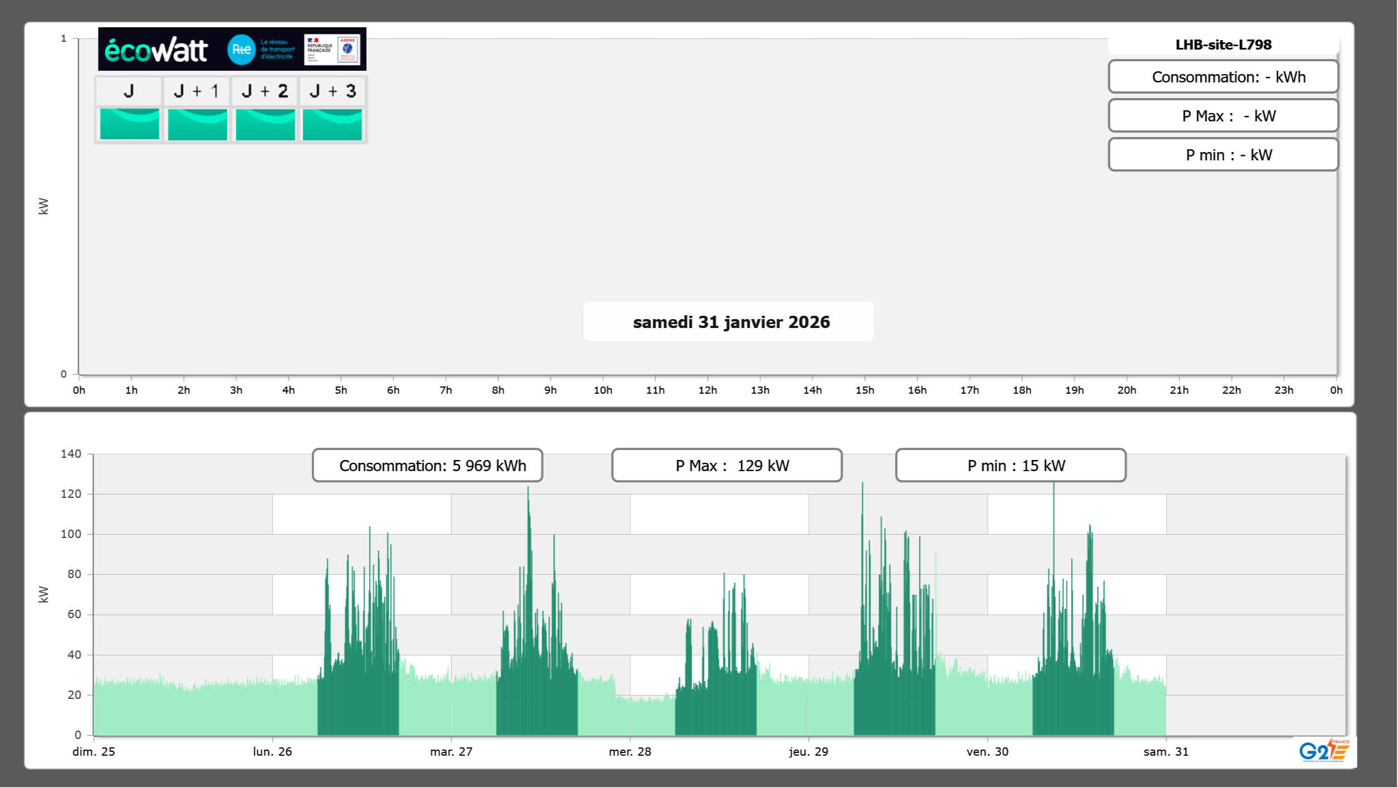The image size is (1398, 788).
Task: Select the J + 2 day tab
Action: (264, 91)
